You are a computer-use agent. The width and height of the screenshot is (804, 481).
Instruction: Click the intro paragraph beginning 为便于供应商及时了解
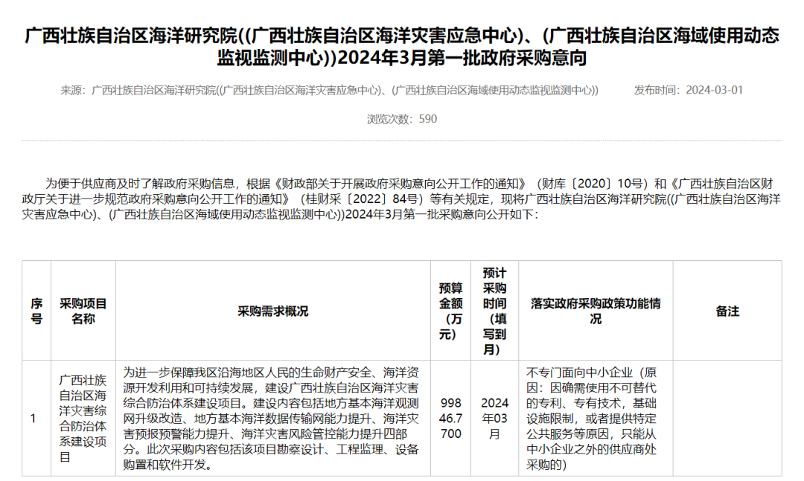coord(402,198)
